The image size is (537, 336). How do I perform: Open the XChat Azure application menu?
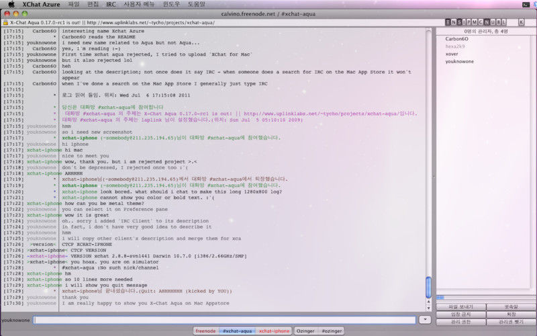coord(41,5)
